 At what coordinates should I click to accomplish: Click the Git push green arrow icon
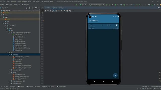point(140,5)
